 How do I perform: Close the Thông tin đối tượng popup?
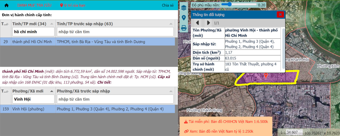point(280,14)
